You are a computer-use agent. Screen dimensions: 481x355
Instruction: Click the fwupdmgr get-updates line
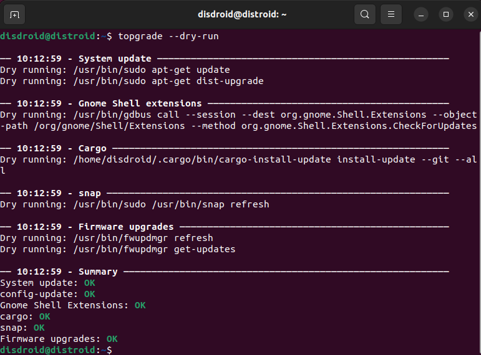pos(118,249)
